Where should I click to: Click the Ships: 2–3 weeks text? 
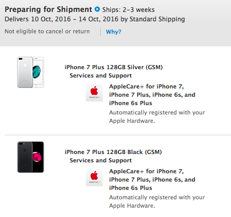(128, 10)
